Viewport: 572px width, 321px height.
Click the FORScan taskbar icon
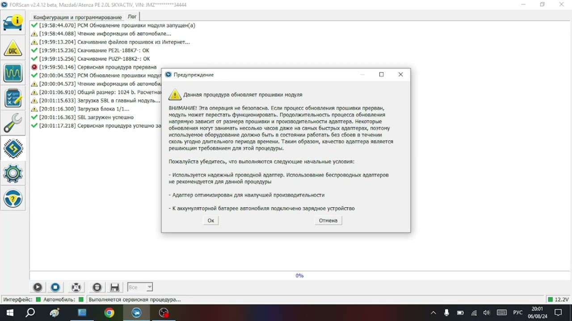[136, 313]
